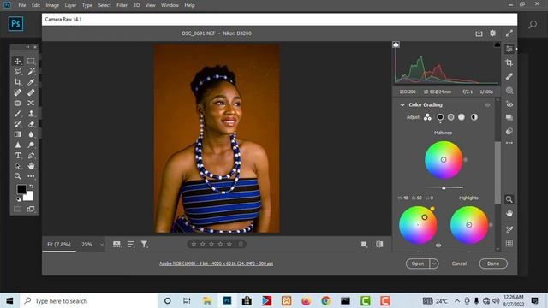Image resolution: width=548 pixels, height=308 pixels.
Task: Toggle Camera Raw full screen mode
Action: coord(509,33)
